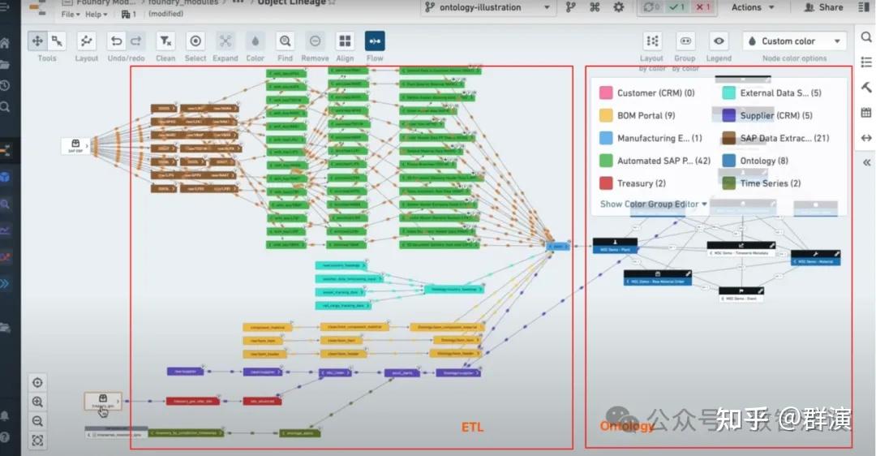
Task: Collapse the right sidebar with double chevron
Action: point(866,162)
